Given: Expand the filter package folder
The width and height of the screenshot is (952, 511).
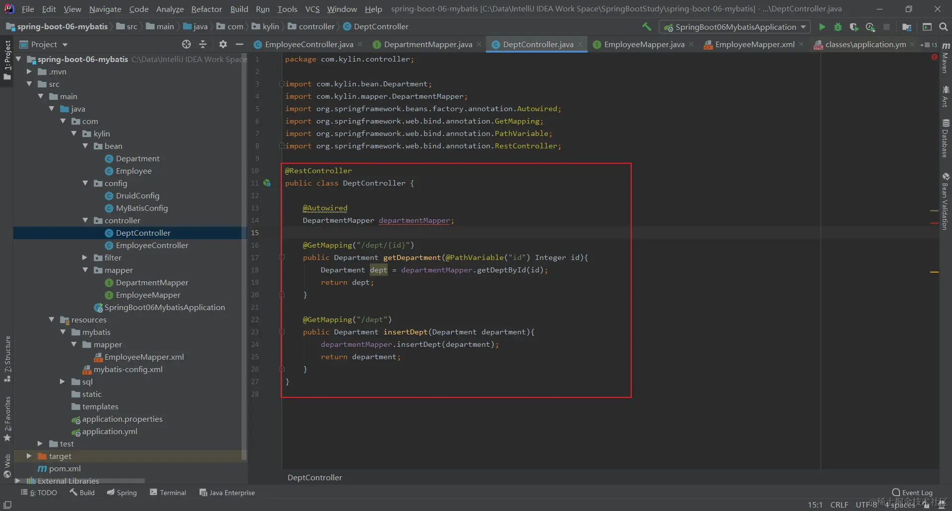Looking at the screenshot, I should tap(85, 257).
